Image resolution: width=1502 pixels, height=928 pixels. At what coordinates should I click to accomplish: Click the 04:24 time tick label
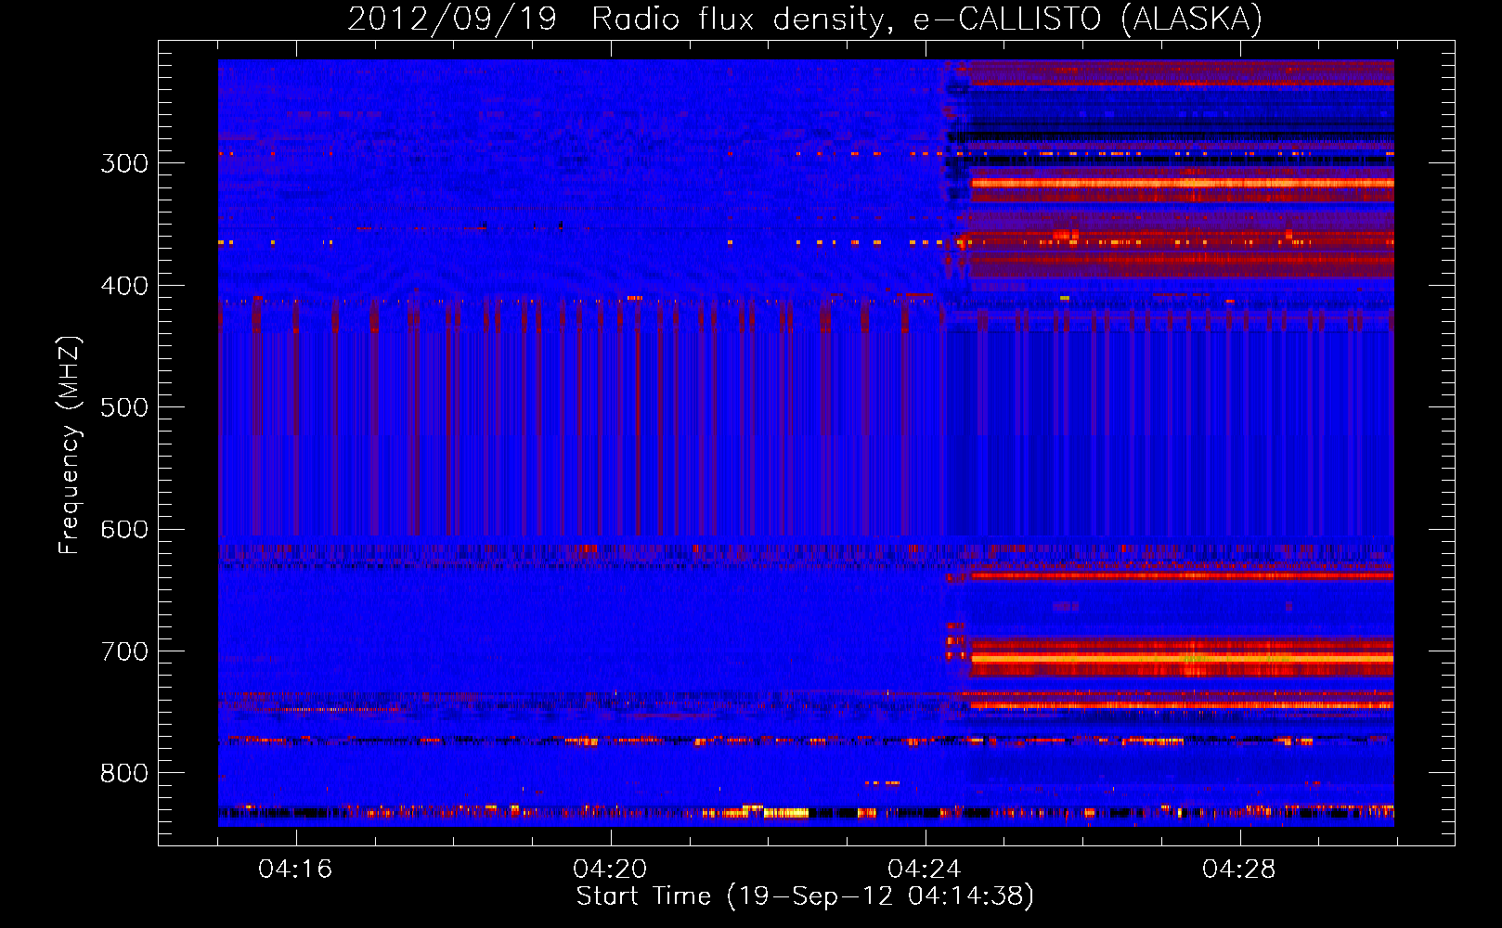(x=925, y=870)
